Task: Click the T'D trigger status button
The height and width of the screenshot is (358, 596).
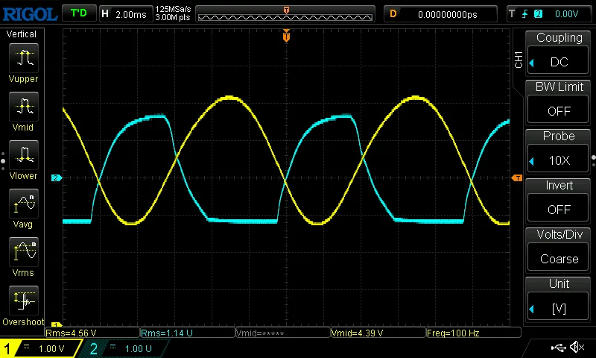Action: 78,13
